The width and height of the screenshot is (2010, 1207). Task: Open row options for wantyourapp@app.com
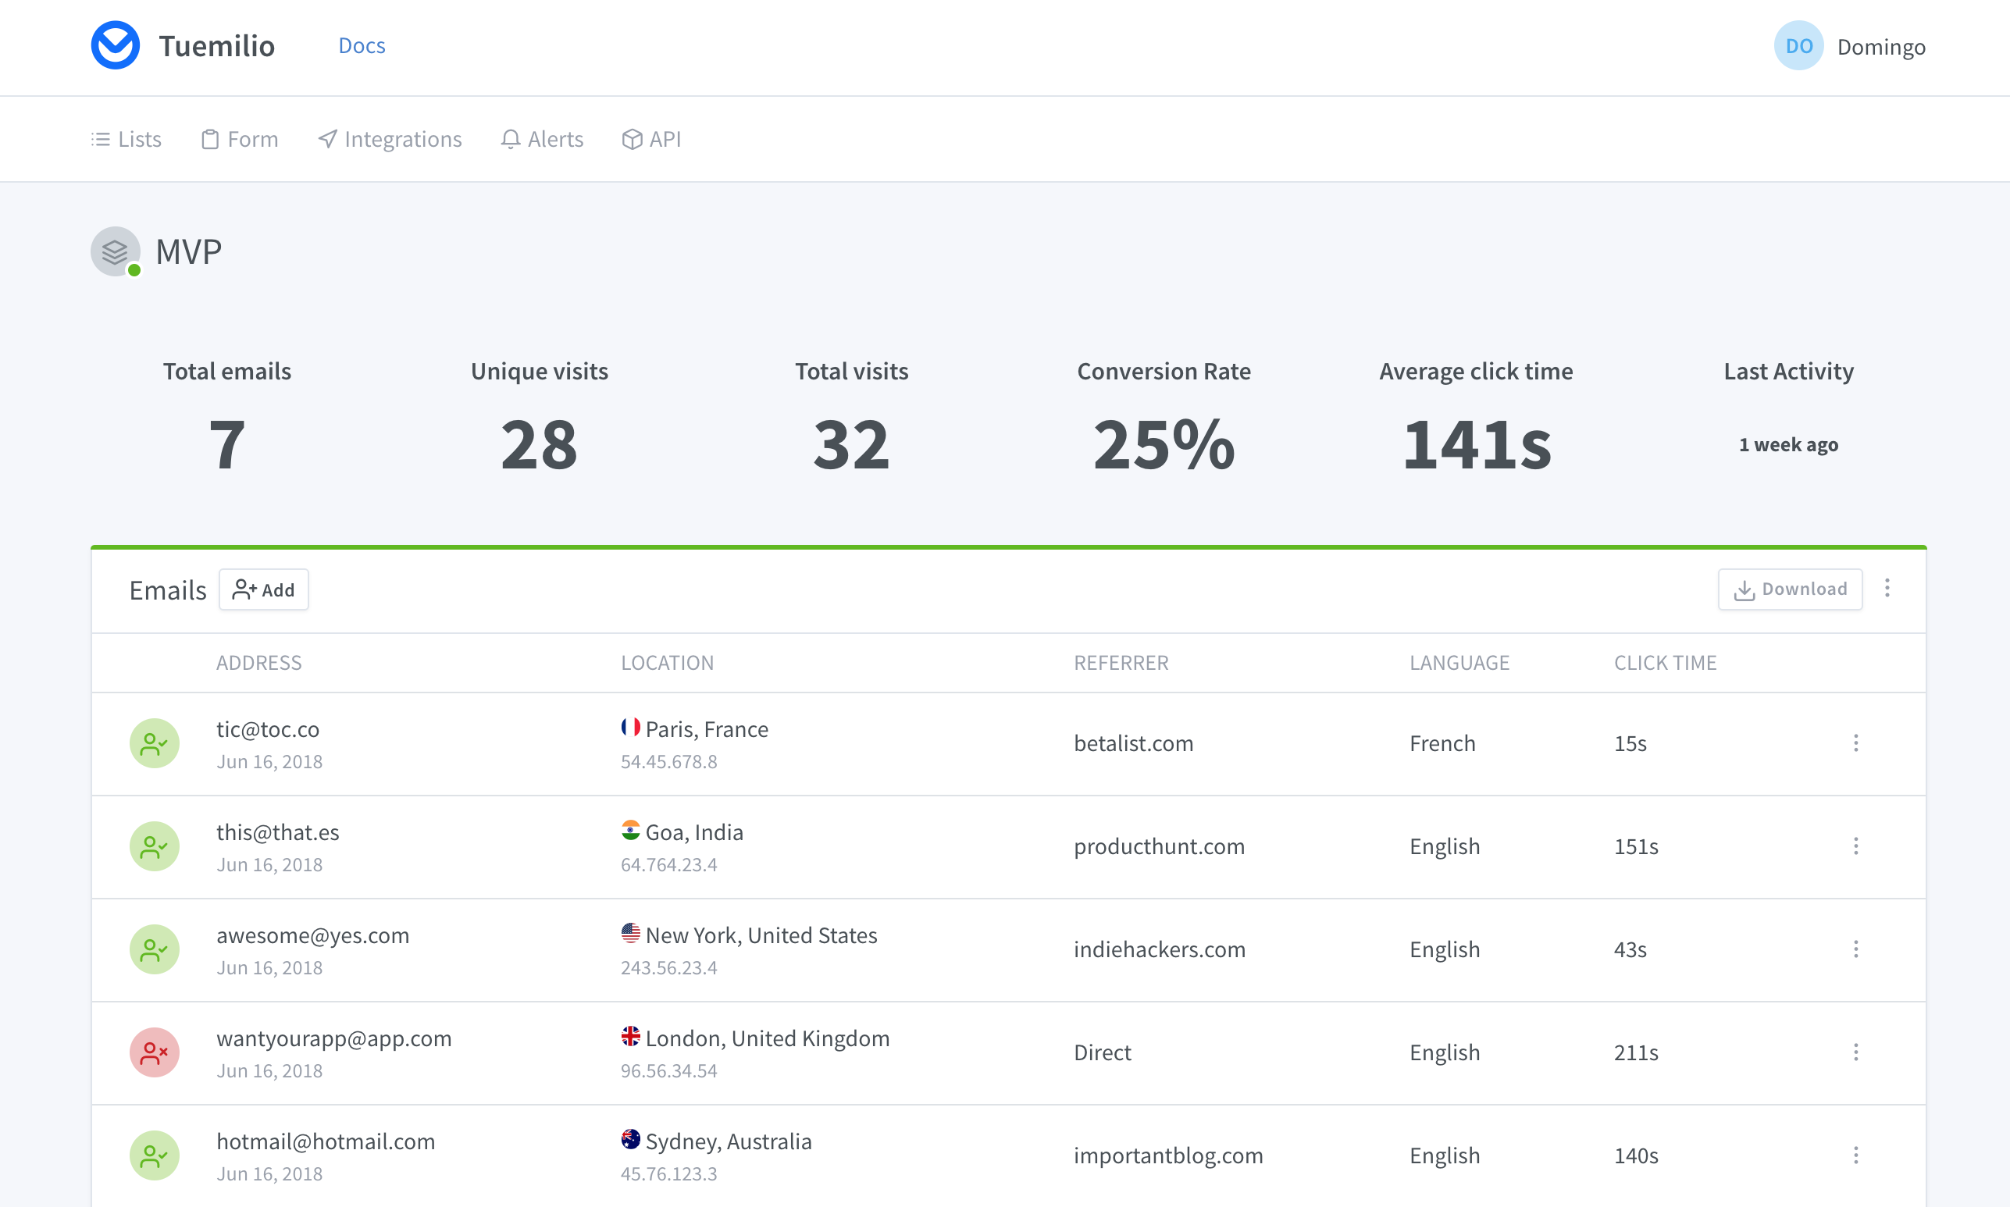pyautogui.click(x=1855, y=1052)
